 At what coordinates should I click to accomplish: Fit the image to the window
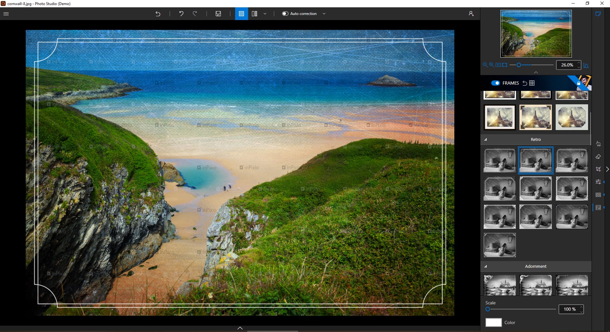(x=505, y=65)
